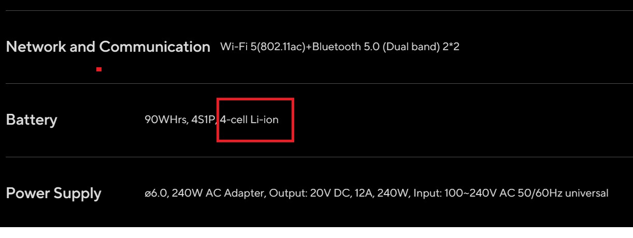Select the Power Supply row heading
The height and width of the screenshot is (238, 633).
pos(53,194)
